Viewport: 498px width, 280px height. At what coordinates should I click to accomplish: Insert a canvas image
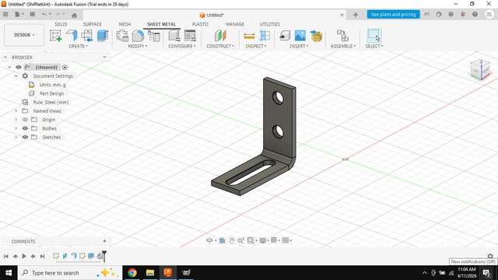(x=300, y=36)
